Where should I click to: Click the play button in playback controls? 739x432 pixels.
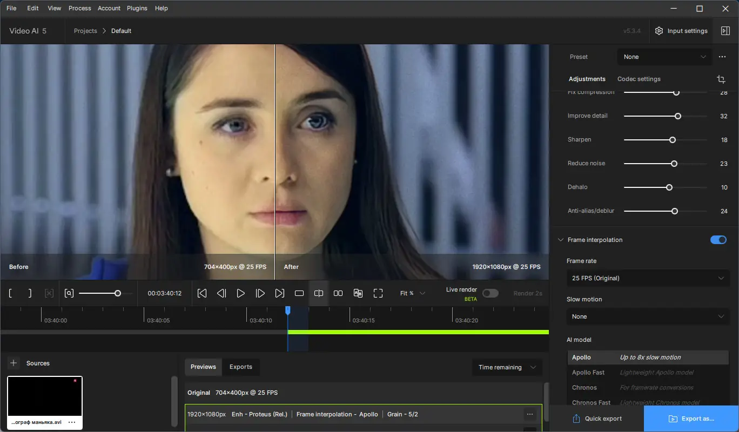pyautogui.click(x=241, y=293)
